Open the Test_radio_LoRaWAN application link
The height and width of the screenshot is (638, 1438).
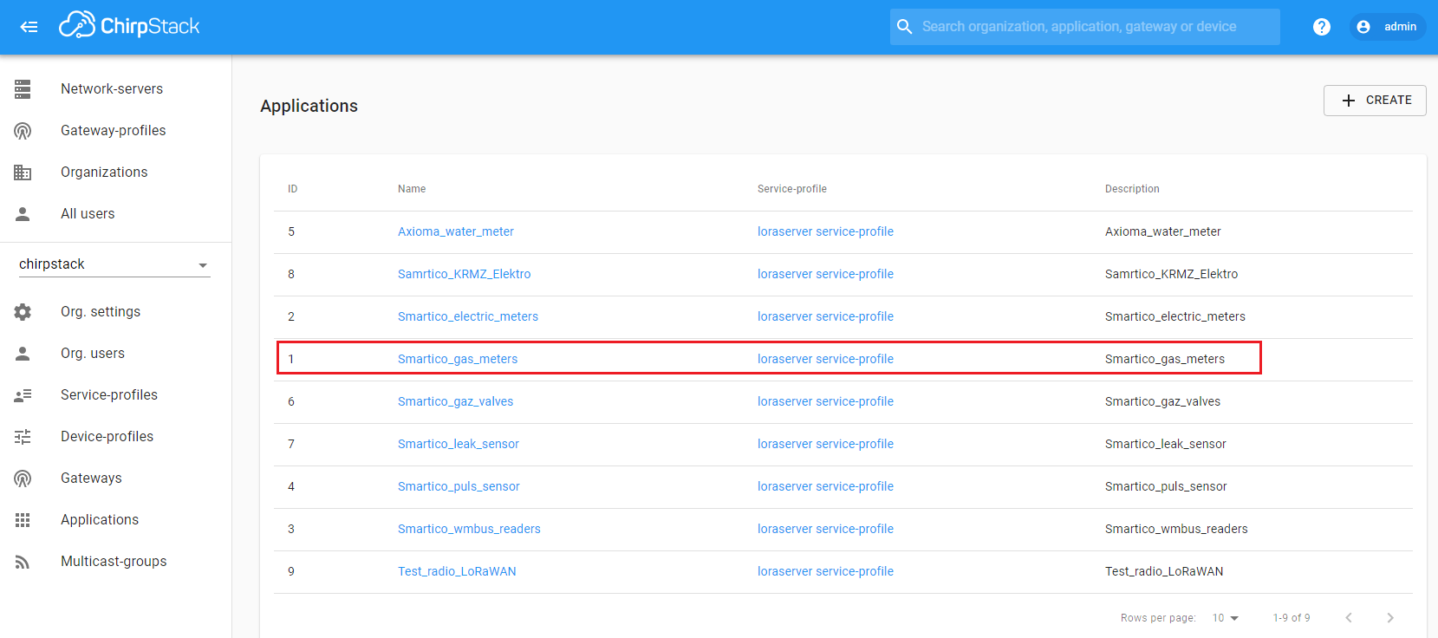457,571
